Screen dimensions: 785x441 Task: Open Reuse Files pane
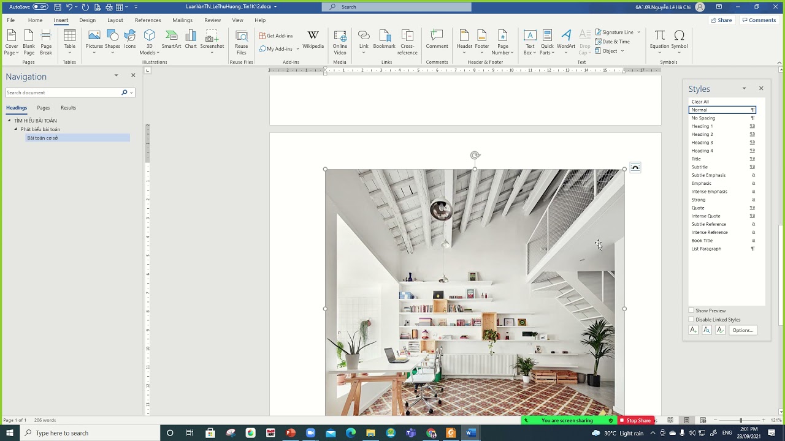click(242, 42)
